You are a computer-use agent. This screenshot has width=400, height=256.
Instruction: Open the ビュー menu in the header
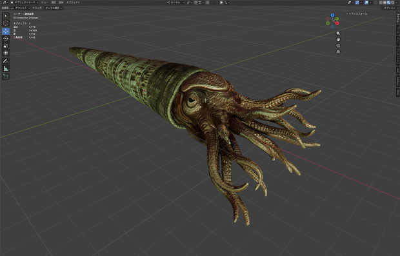45,3
